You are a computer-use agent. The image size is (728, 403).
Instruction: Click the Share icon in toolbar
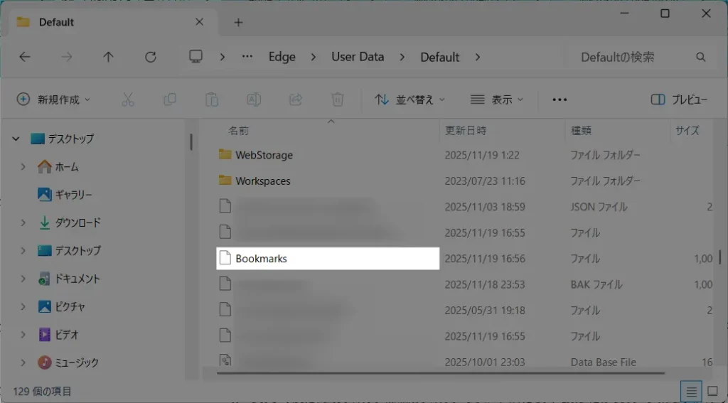pos(296,100)
